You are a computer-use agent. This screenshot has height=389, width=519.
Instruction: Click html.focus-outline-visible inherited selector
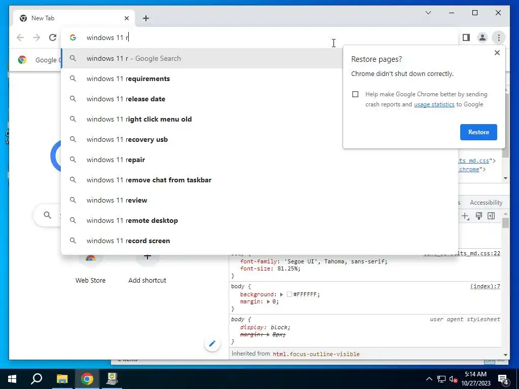pyautogui.click(x=316, y=354)
